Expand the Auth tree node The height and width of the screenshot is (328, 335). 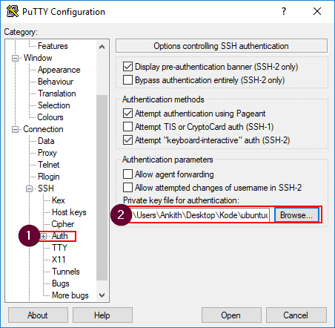point(43,236)
